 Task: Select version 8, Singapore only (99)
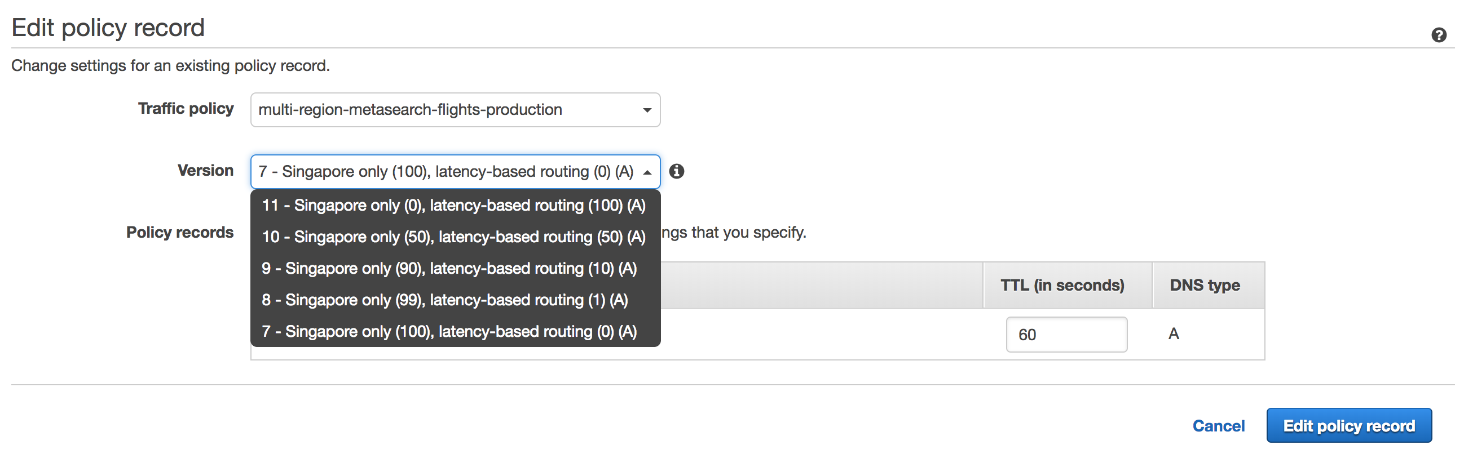coord(444,300)
